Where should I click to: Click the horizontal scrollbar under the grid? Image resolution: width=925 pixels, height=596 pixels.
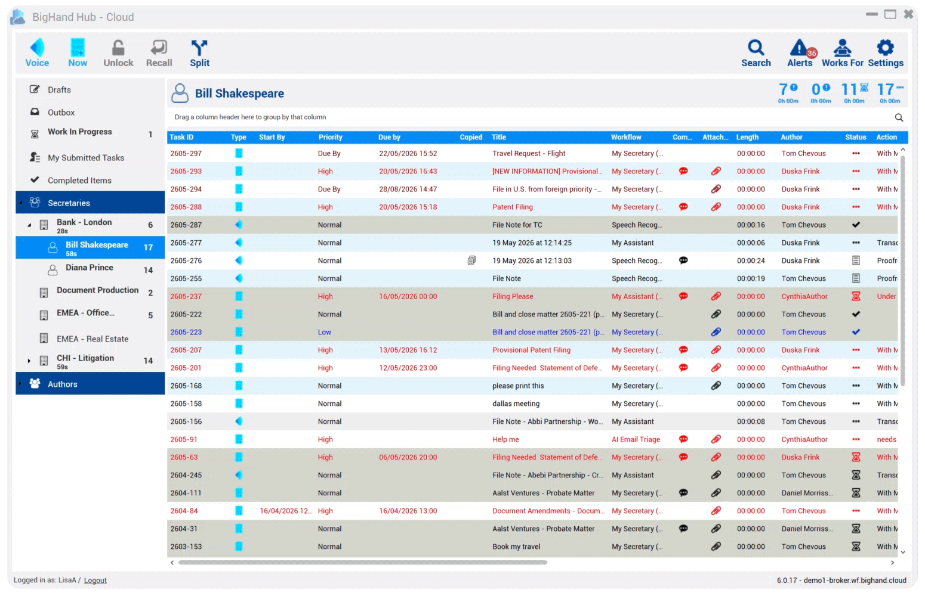(x=363, y=563)
